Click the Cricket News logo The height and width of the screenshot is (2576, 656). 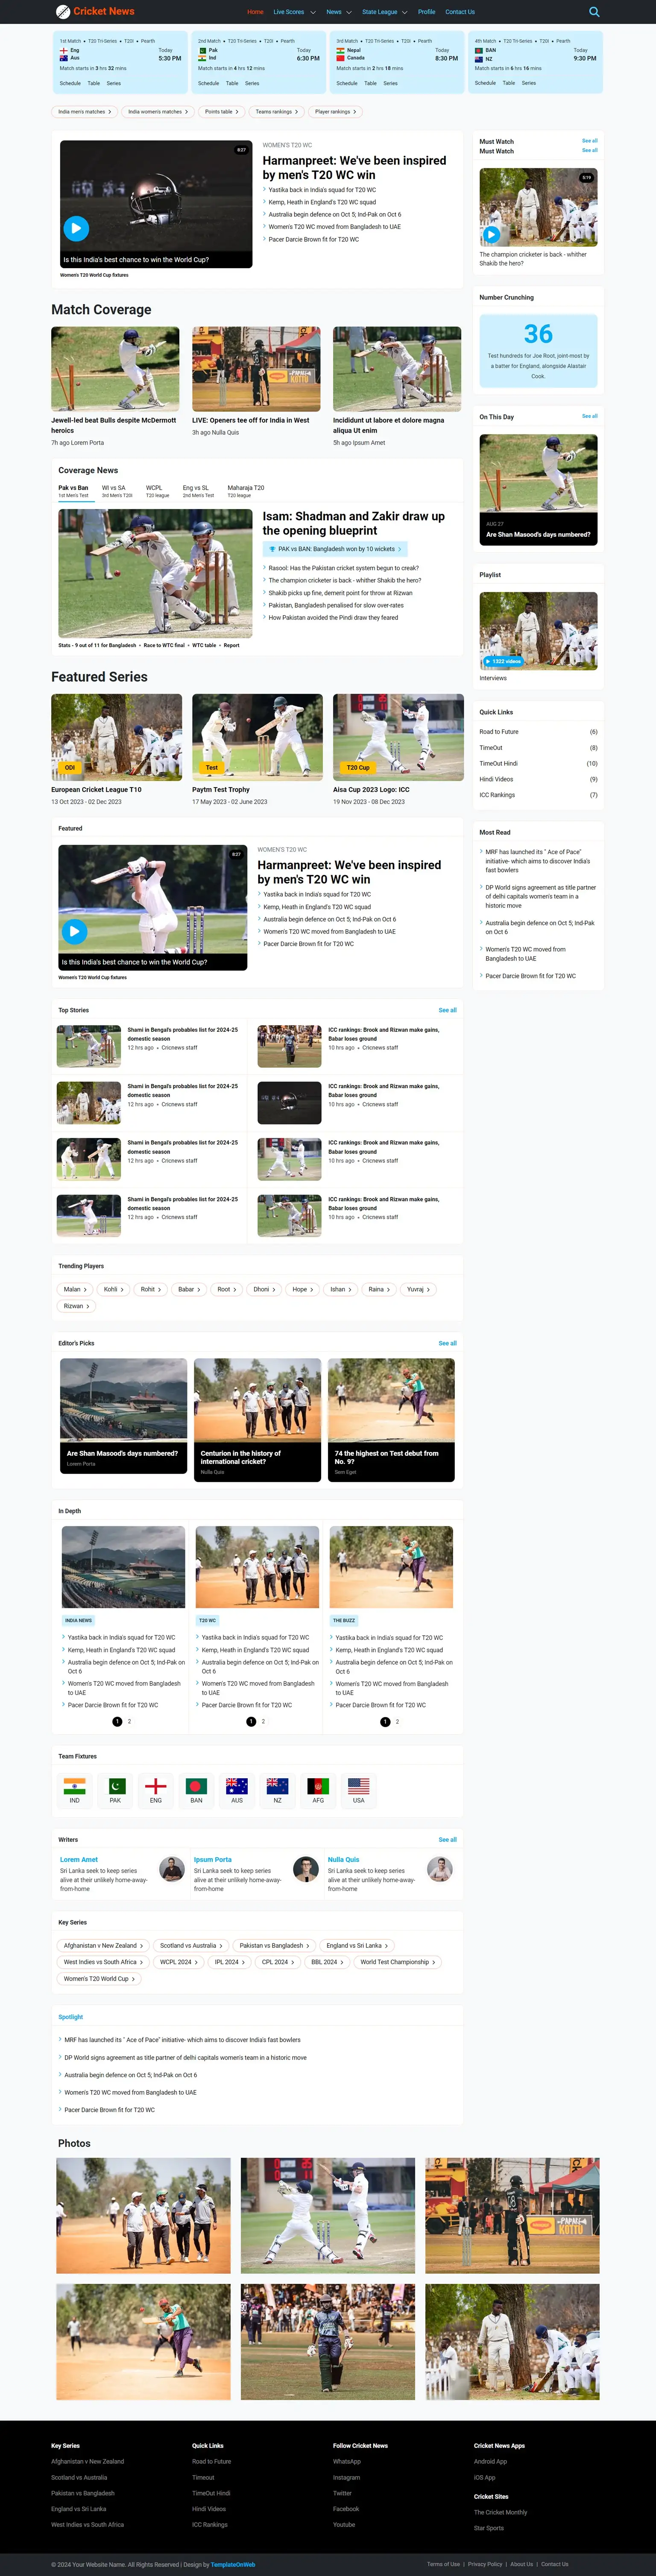(95, 12)
